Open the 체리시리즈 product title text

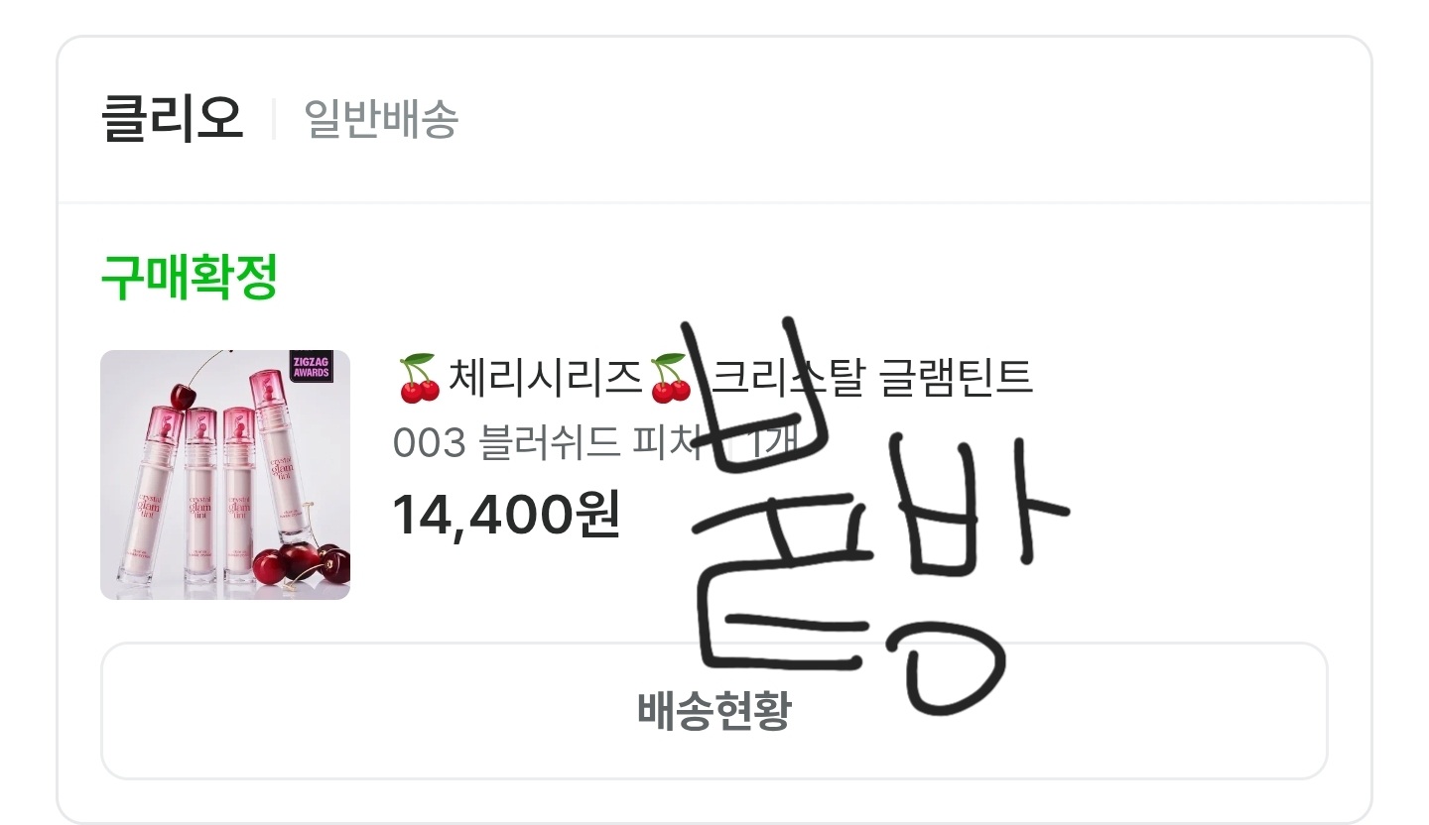[x=545, y=378]
